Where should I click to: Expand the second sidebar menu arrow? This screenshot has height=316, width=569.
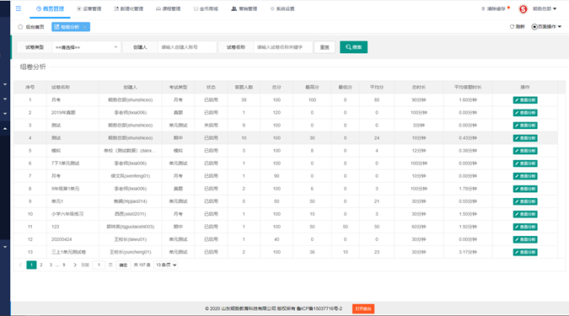[5, 99]
